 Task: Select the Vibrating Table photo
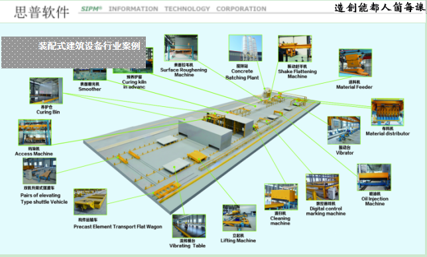(189, 226)
